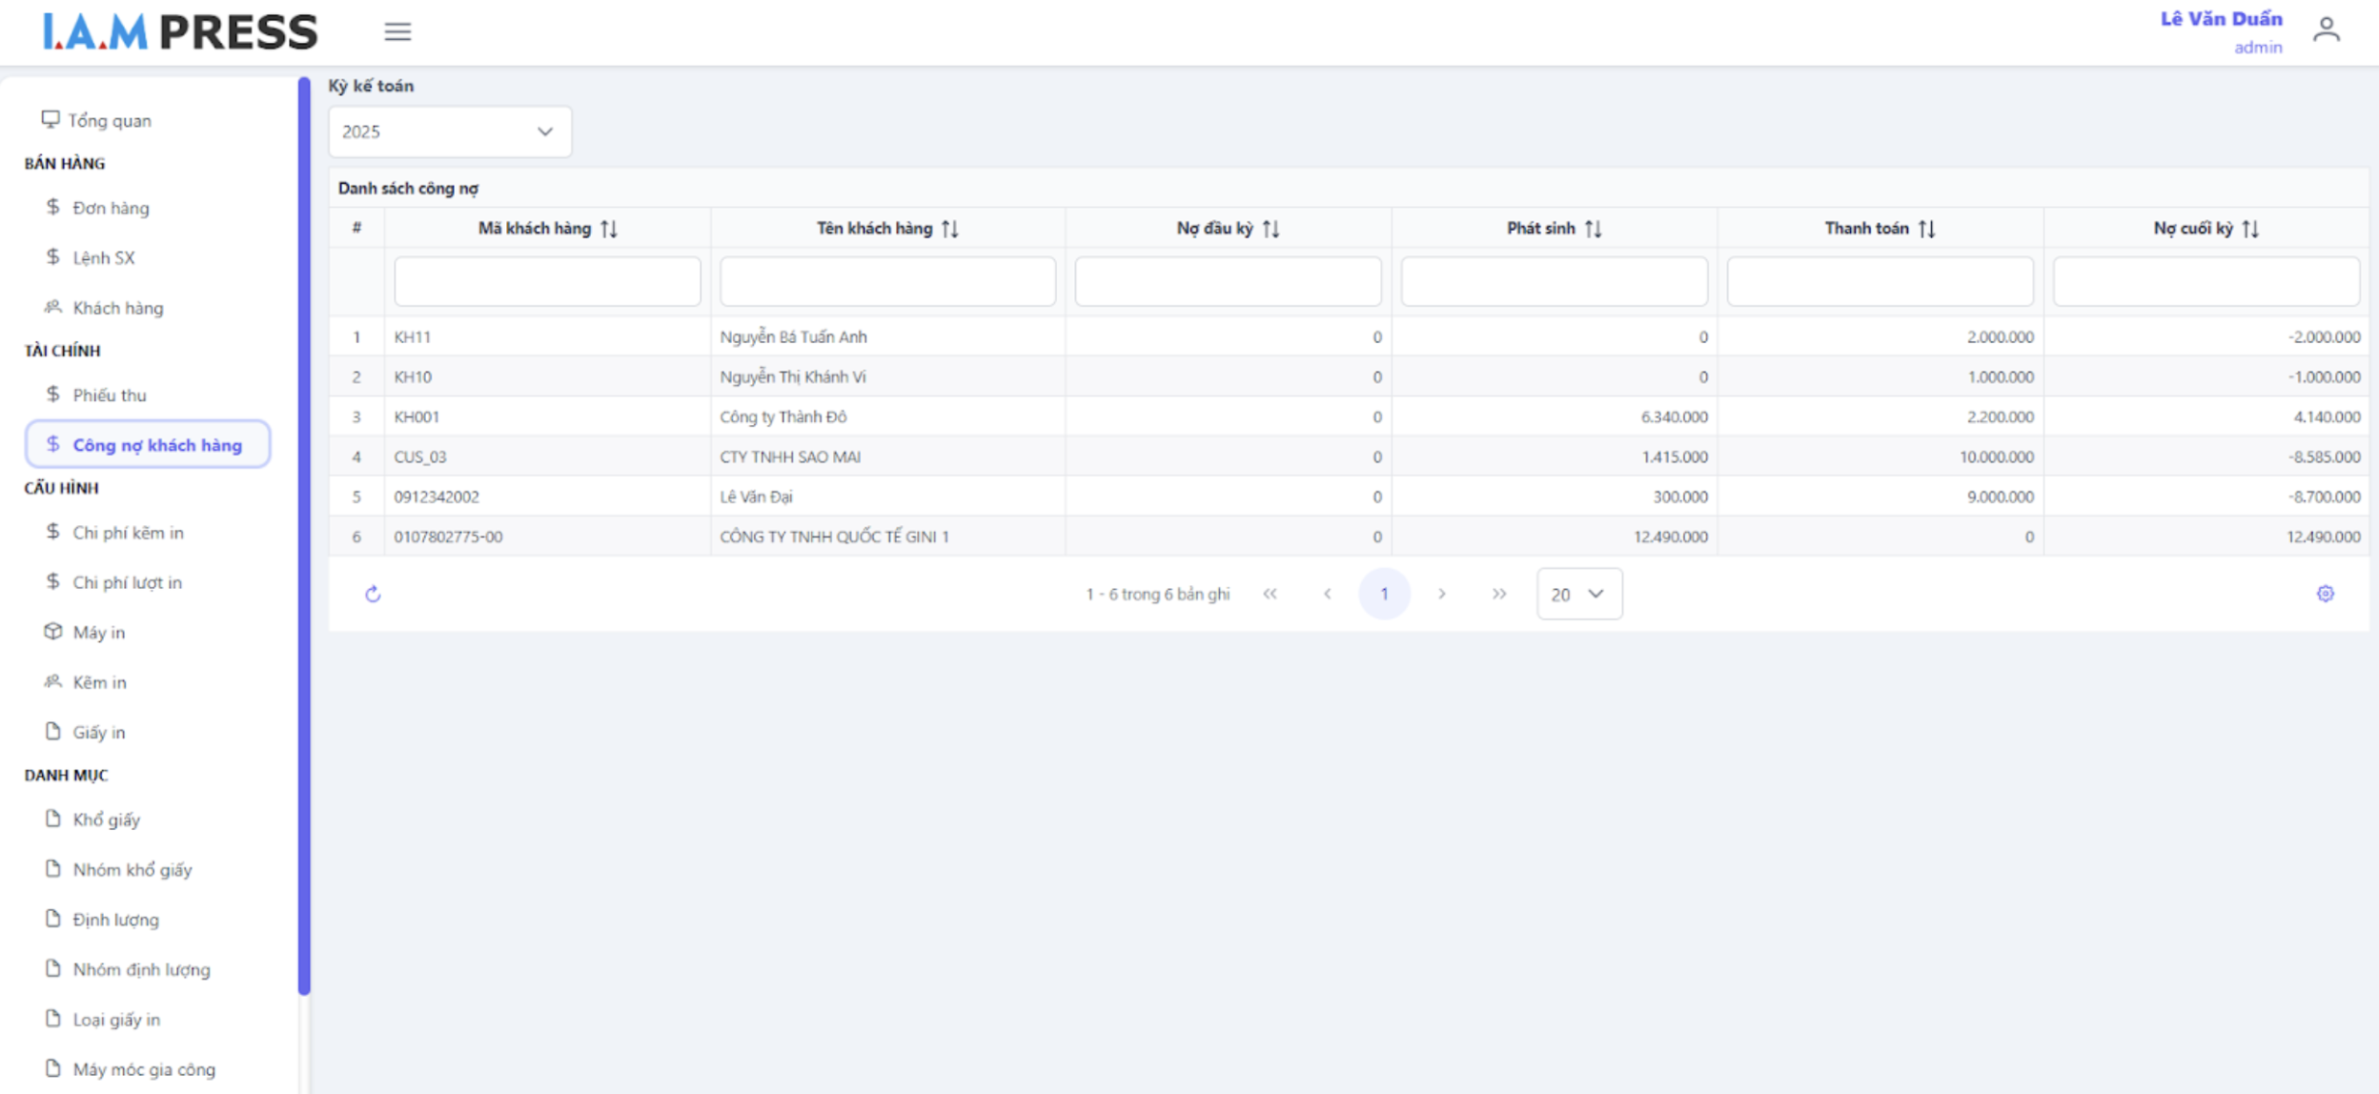This screenshot has height=1094, width=2379.
Task: Sort by Mã khách hàng column
Action: tap(609, 229)
